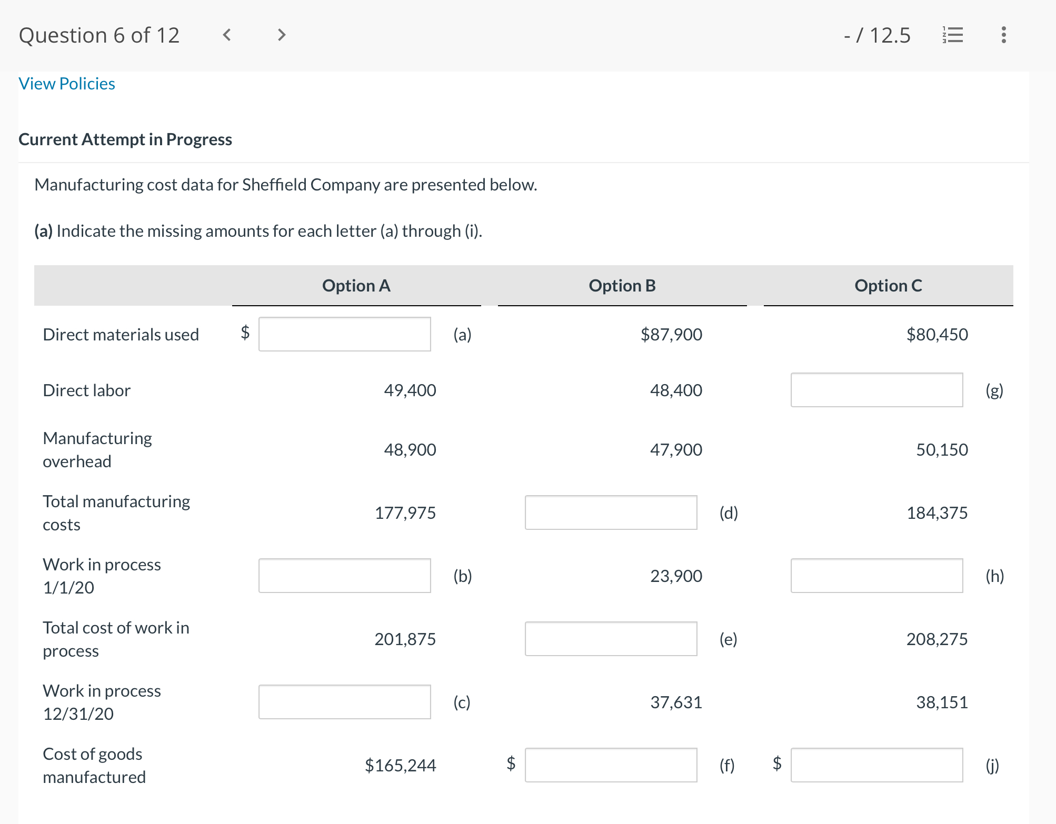
Task: Go to previous question arrow
Action: 227,35
